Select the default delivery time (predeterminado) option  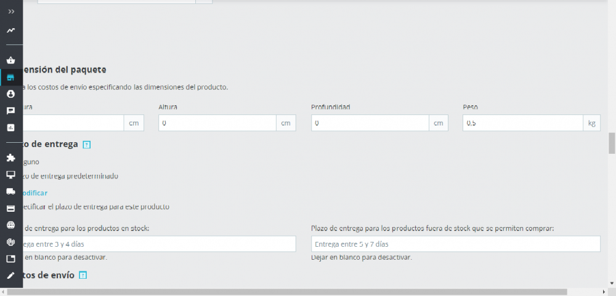click(70, 176)
